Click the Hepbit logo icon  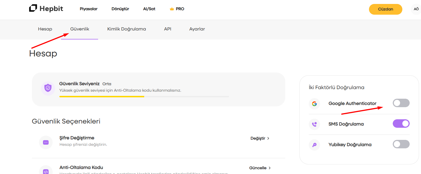coord(33,8)
